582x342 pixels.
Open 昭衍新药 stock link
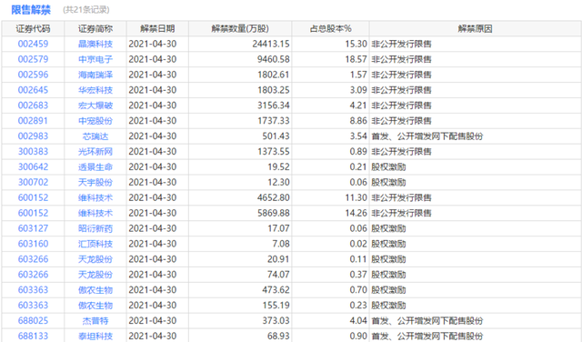pos(95,228)
